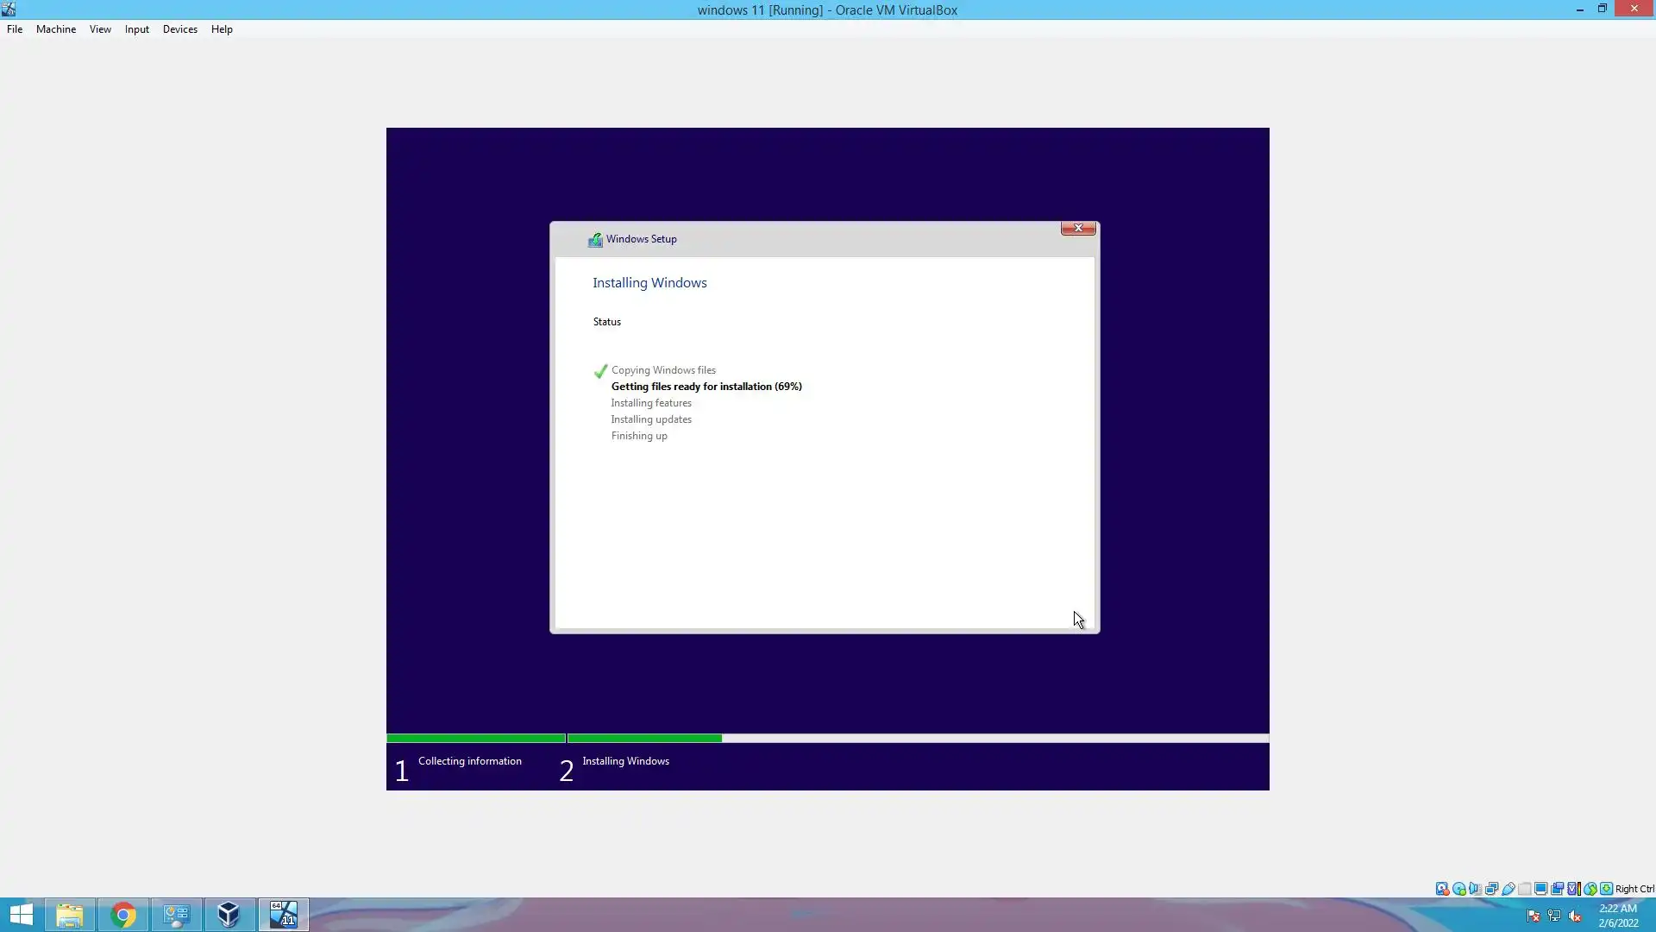Open the Help menu
The height and width of the screenshot is (932, 1656).
click(222, 29)
